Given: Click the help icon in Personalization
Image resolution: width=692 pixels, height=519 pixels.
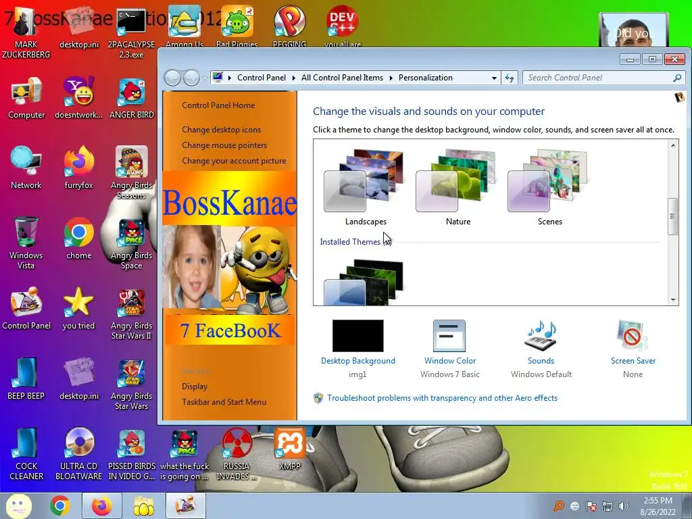Looking at the screenshot, I should [680, 97].
